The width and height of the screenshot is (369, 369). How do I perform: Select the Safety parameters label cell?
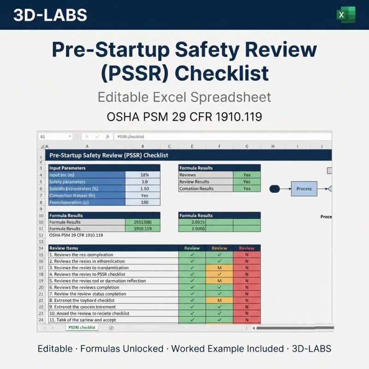tap(87, 182)
